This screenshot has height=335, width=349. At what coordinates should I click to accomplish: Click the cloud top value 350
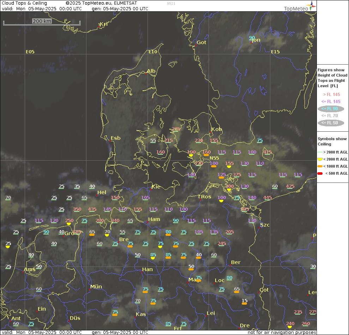point(77,209)
